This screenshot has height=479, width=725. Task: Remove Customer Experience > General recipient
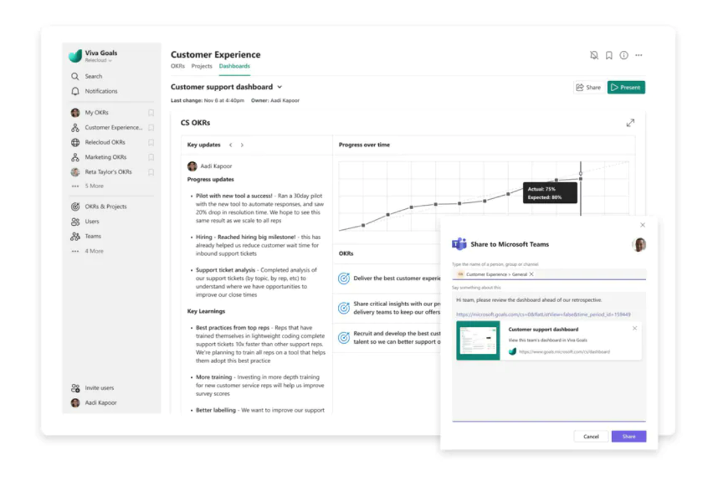pyautogui.click(x=532, y=275)
